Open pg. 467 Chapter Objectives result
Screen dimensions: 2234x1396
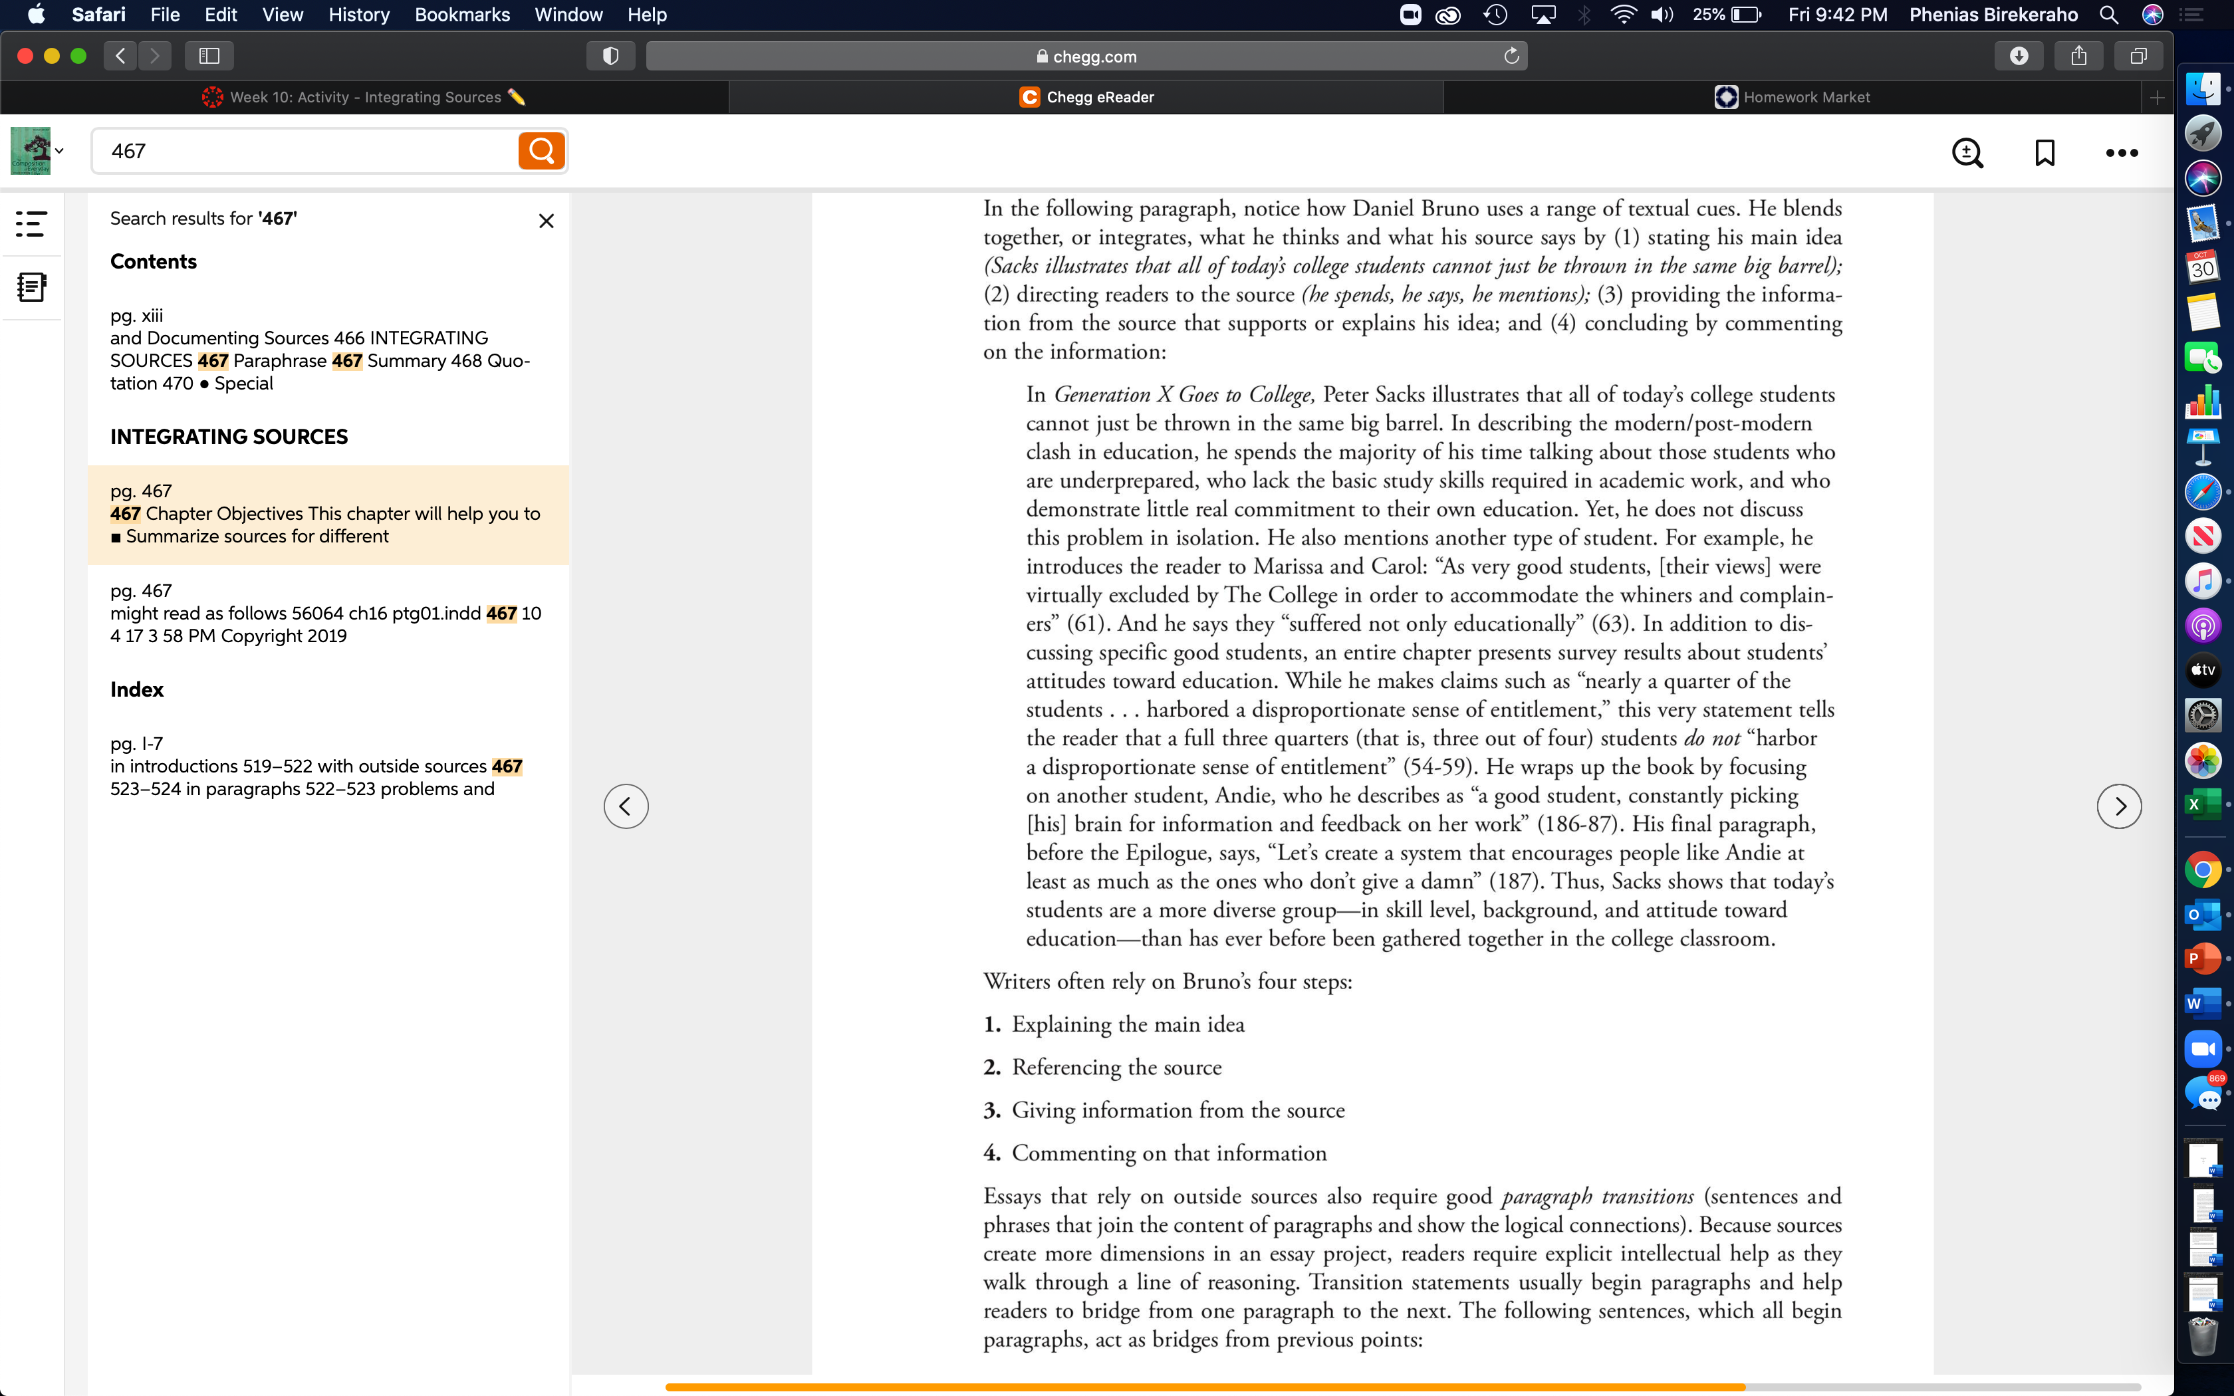click(x=328, y=515)
